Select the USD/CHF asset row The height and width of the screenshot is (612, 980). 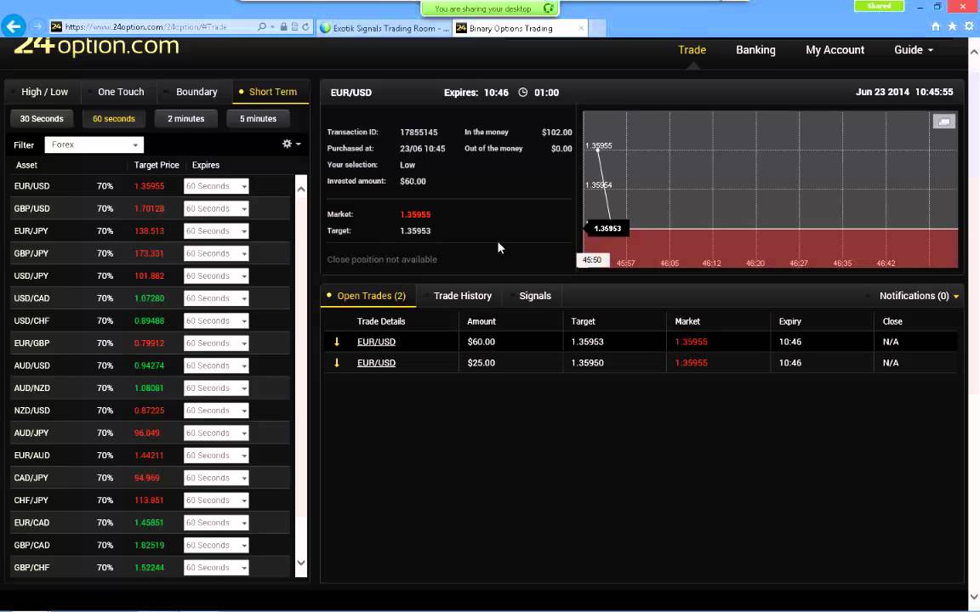[150, 321]
